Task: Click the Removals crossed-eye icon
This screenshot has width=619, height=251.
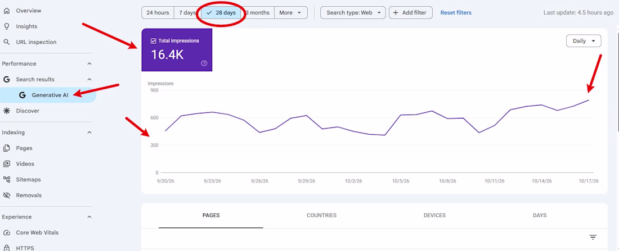Action: point(6,195)
